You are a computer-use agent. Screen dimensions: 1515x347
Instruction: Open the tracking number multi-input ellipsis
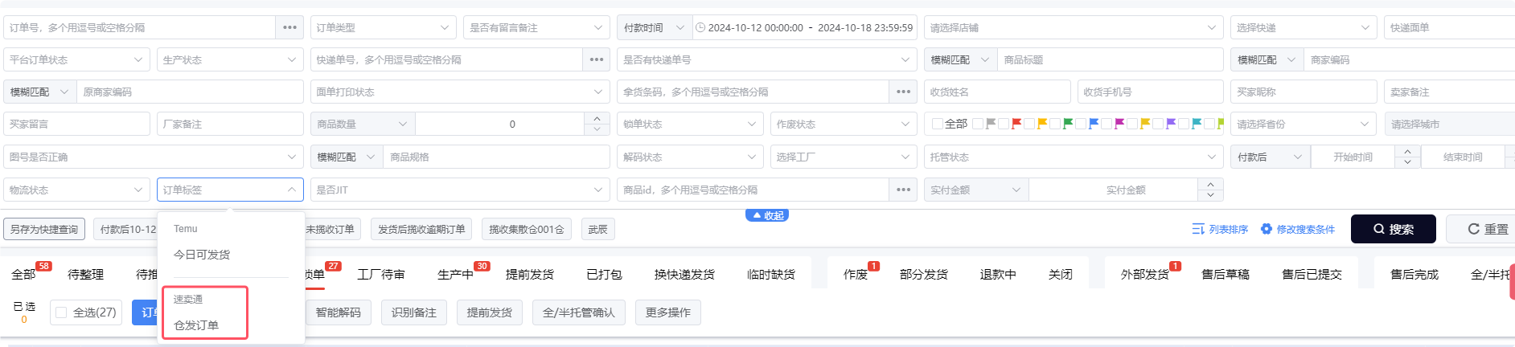[596, 59]
